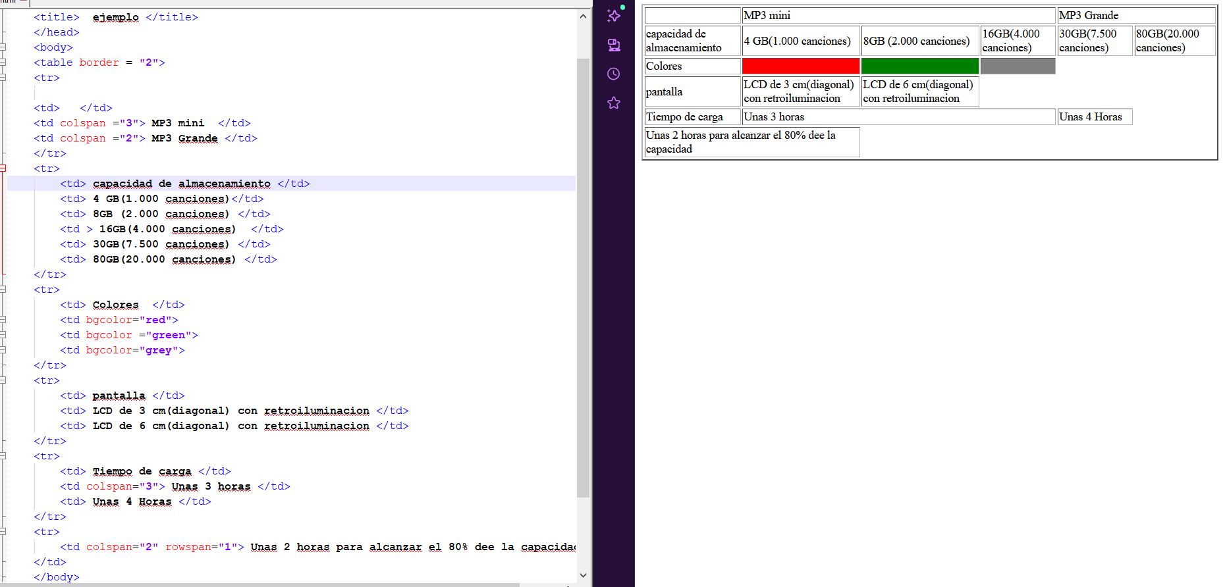Viewport: 1225px width, 587px height.
Task: Toggle fold marker on bgcolor red line
Action: pyautogui.click(x=3, y=320)
